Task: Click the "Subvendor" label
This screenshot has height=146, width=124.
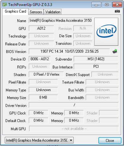Action: click(64, 59)
